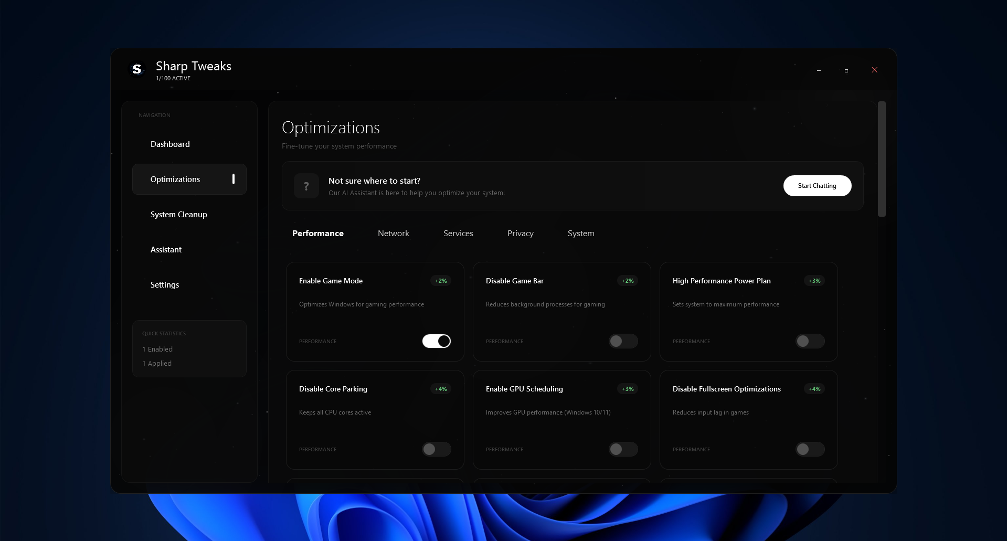The width and height of the screenshot is (1007, 541).
Task: Click the +4% badge on Disable Core Parking
Action: coord(440,389)
